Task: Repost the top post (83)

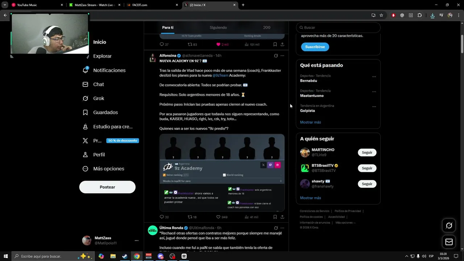Action: [x=192, y=44]
